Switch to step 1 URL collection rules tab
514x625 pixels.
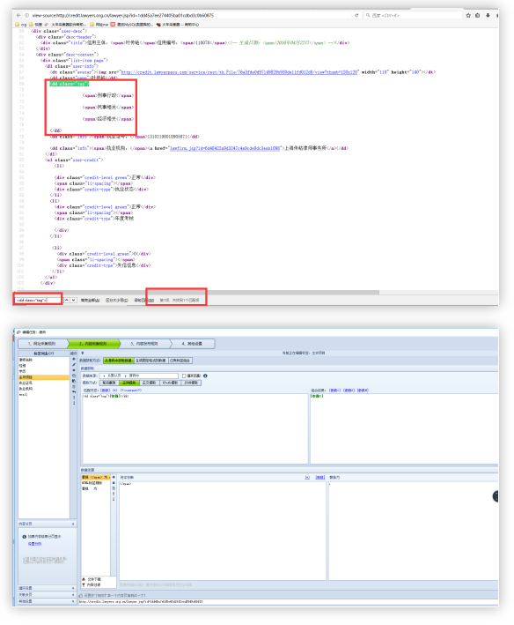pos(42,344)
